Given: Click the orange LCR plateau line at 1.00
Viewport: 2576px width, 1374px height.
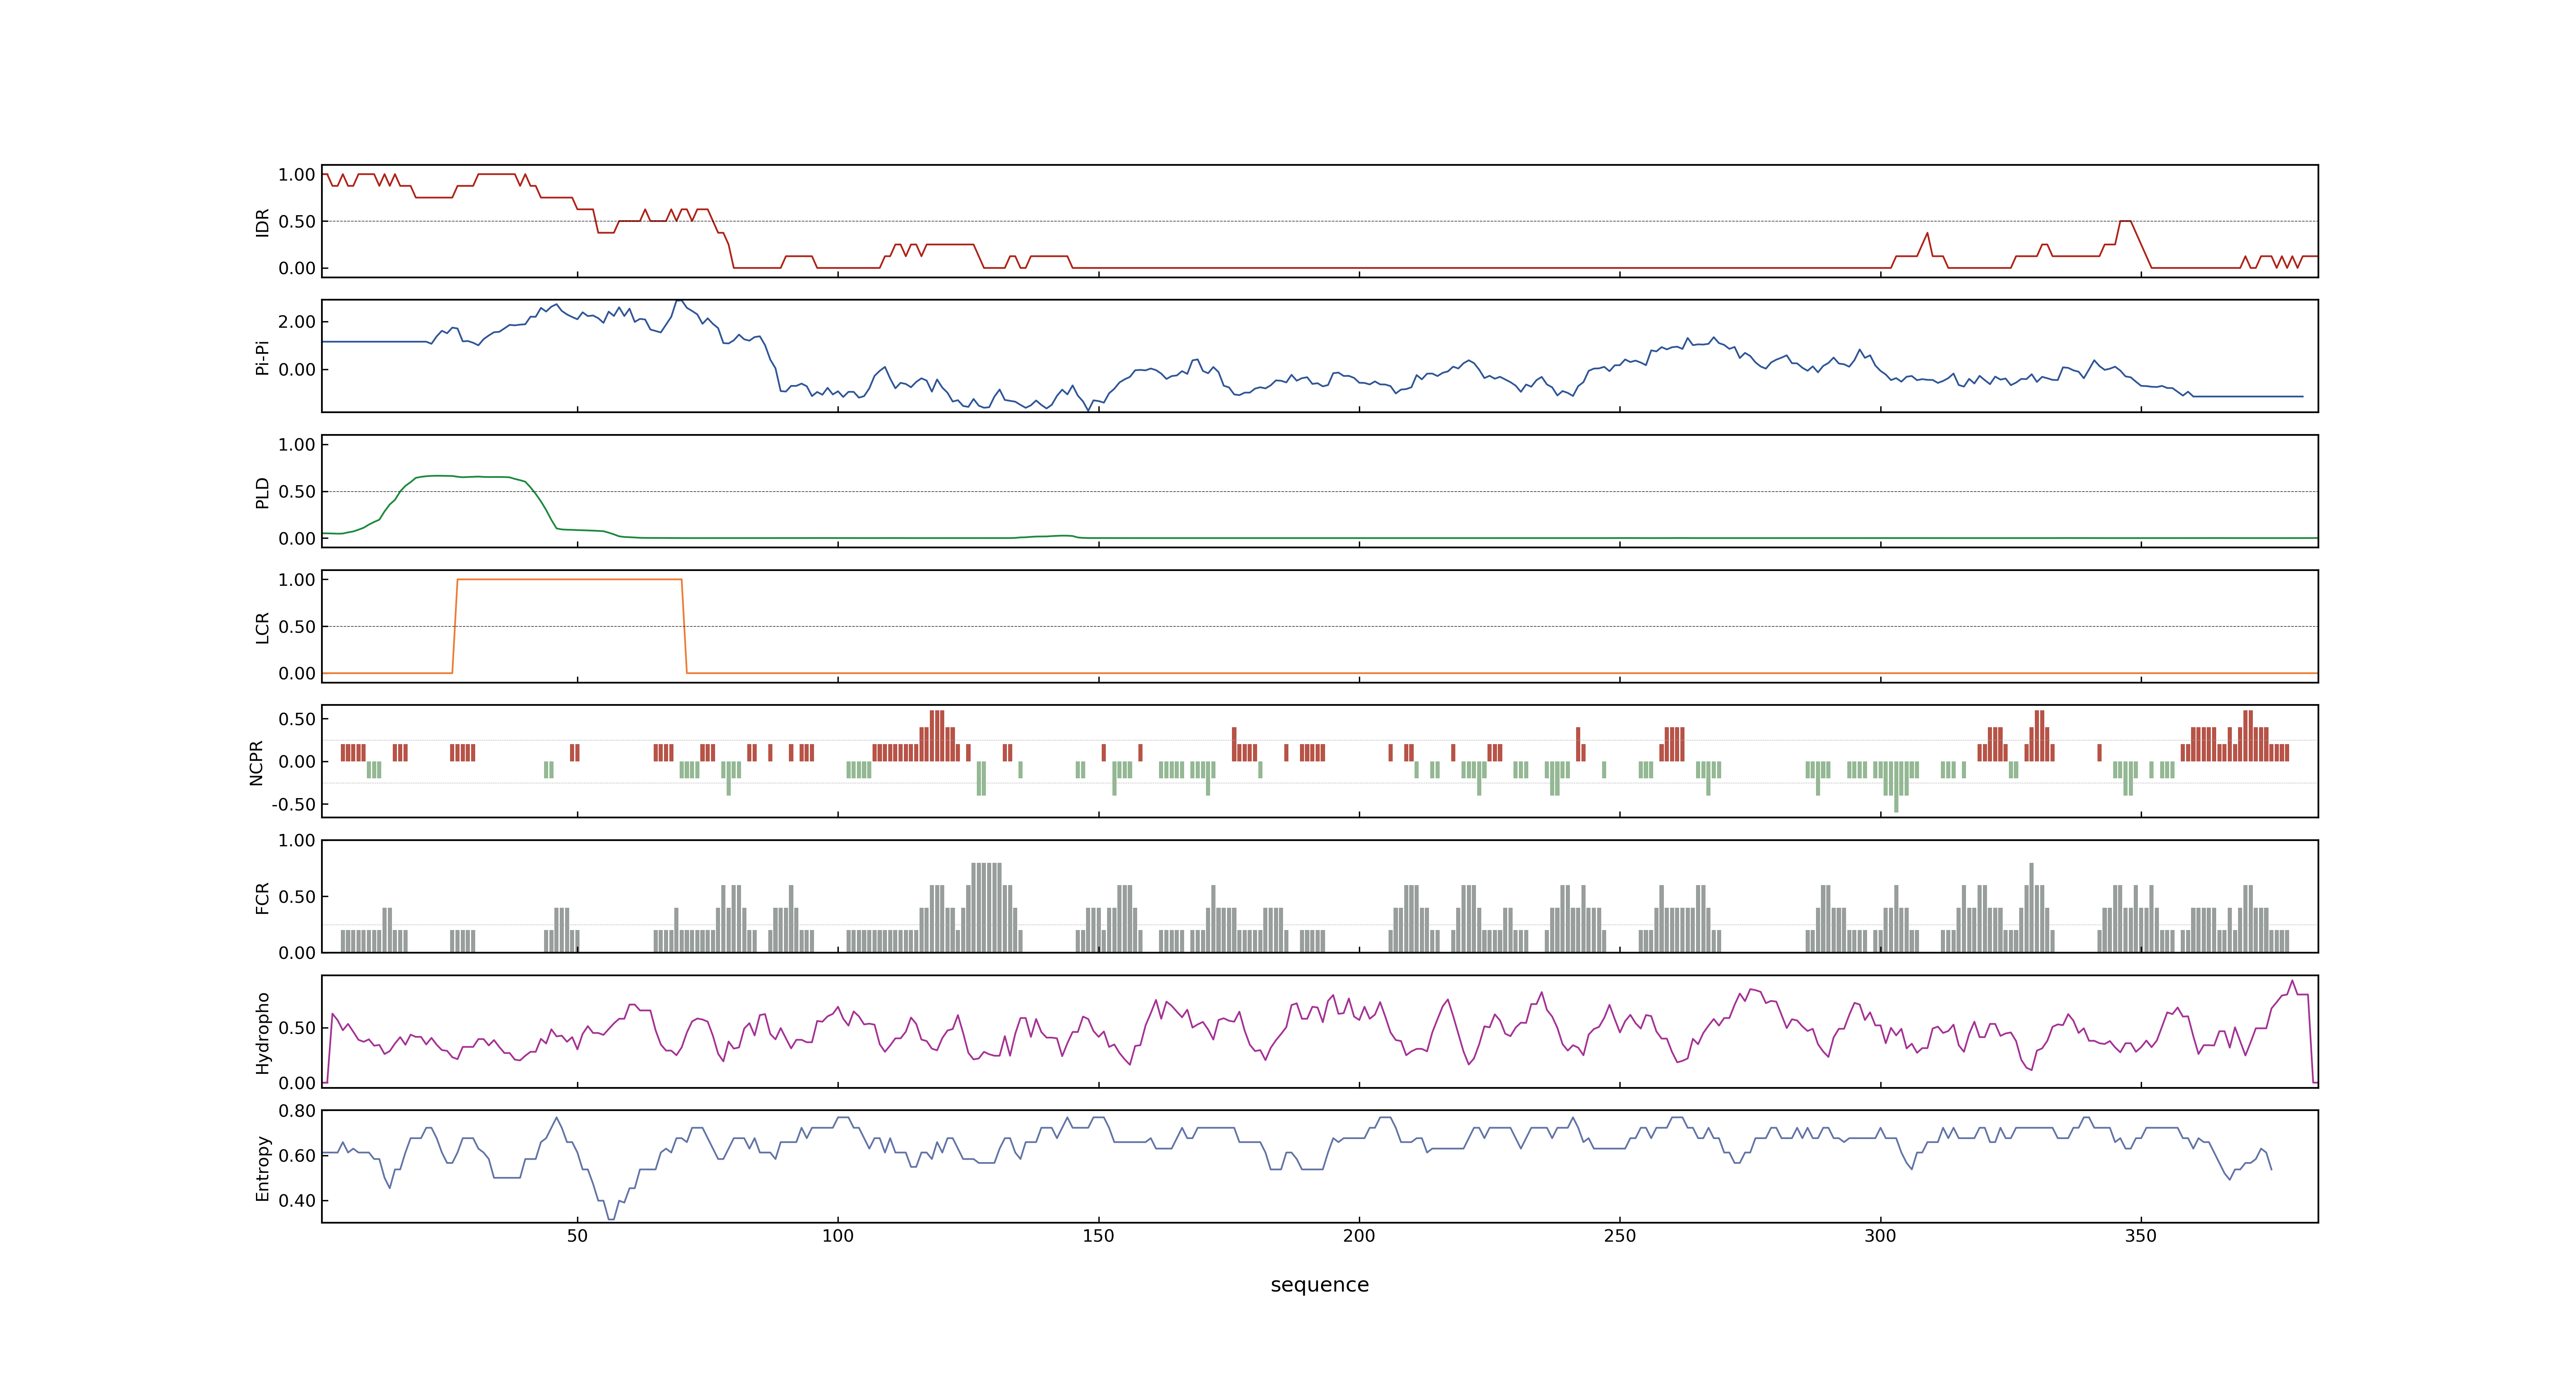Looking at the screenshot, I should (569, 579).
